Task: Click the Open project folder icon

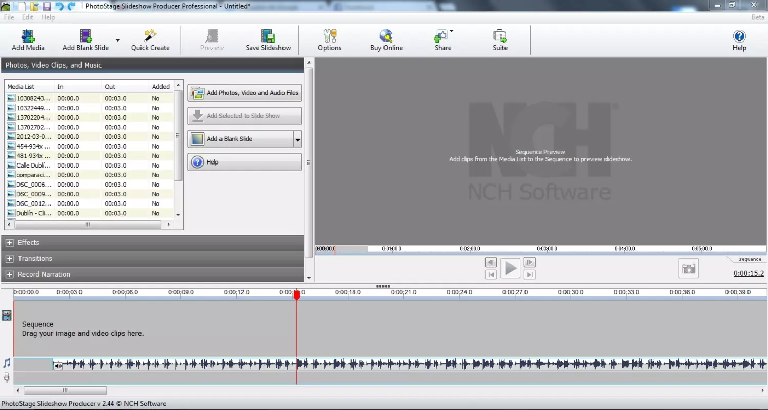Action: click(34, 6)
